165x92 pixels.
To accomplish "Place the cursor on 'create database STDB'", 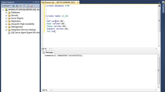I will point(58,6).
